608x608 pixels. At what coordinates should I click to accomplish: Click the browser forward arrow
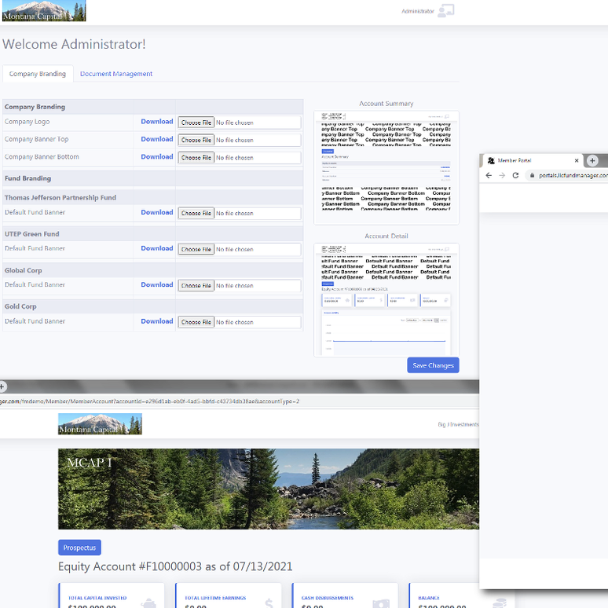503,175
